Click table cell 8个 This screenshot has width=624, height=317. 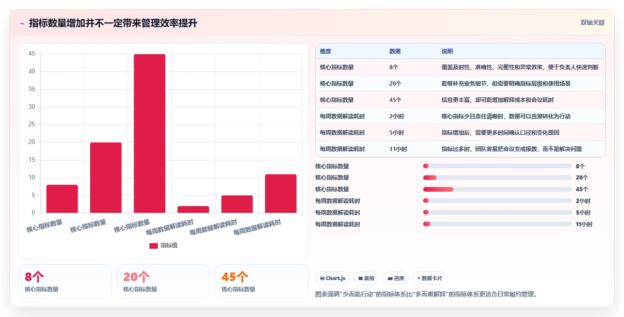(394, 67)
